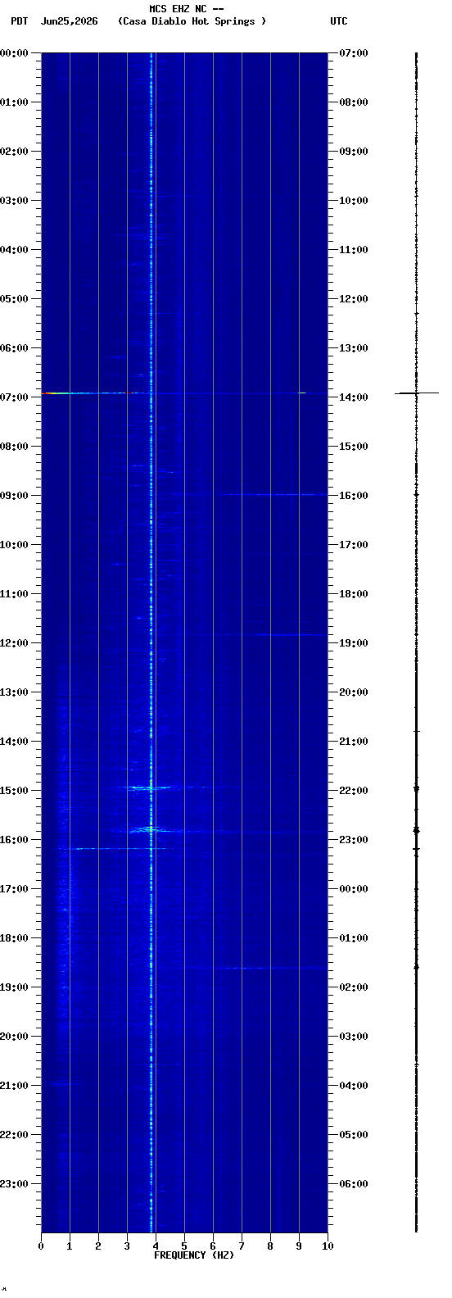452x1298 pixels.
Task: Click the 10:00 label on UTC axis
Action: click(x=354, y=201)
